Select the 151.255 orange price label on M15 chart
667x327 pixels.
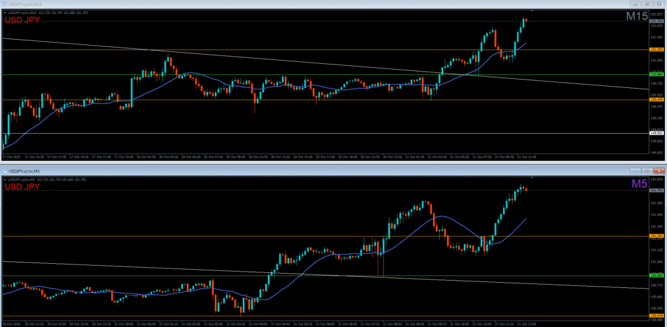click(657, 50)
